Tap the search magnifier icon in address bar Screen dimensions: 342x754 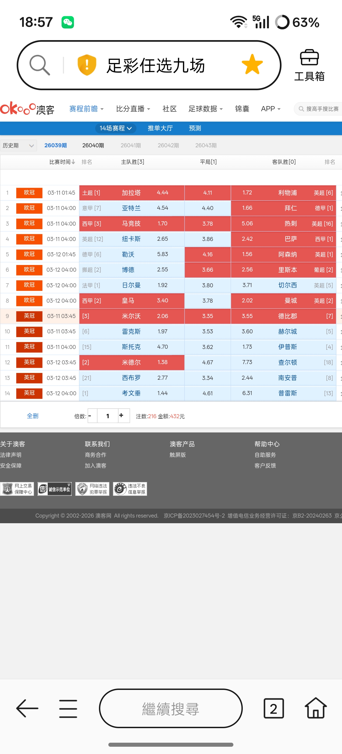click(40, 65)
